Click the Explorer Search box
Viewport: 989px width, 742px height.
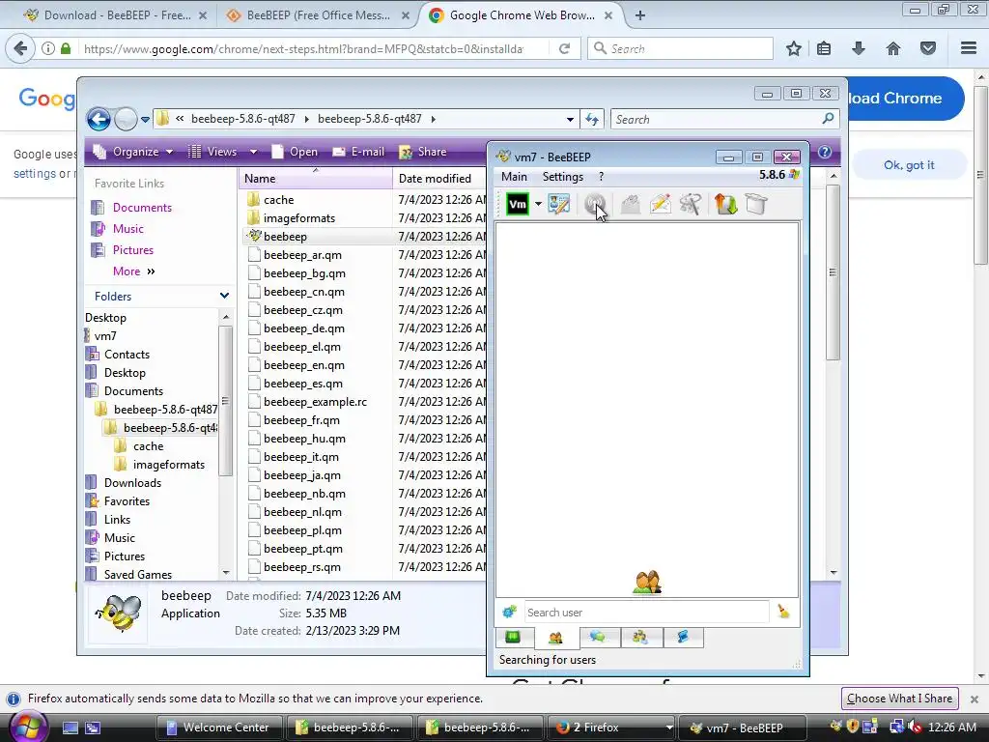(x=724, y=119)
